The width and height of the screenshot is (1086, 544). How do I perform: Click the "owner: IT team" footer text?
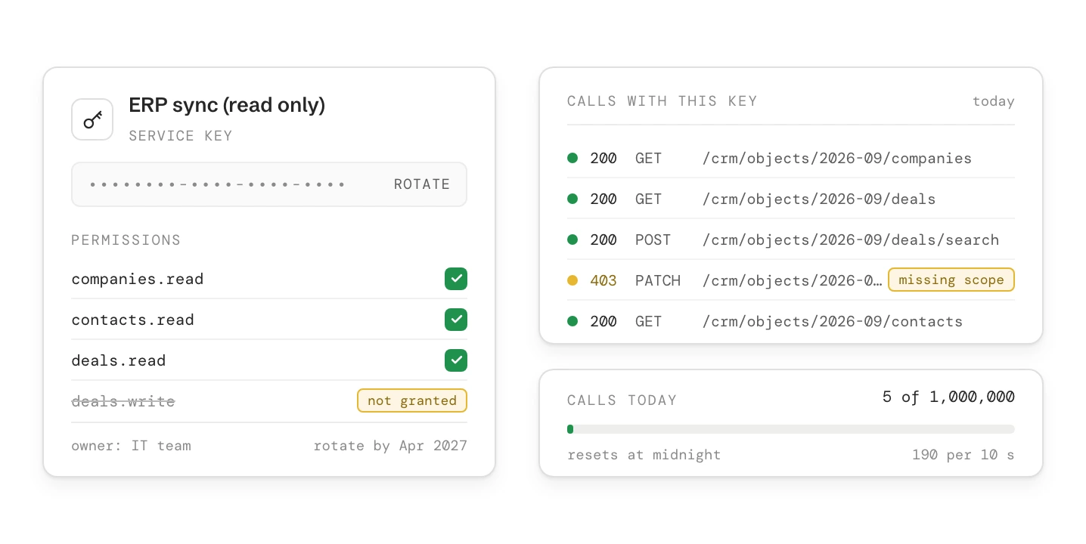coord(132,446)
